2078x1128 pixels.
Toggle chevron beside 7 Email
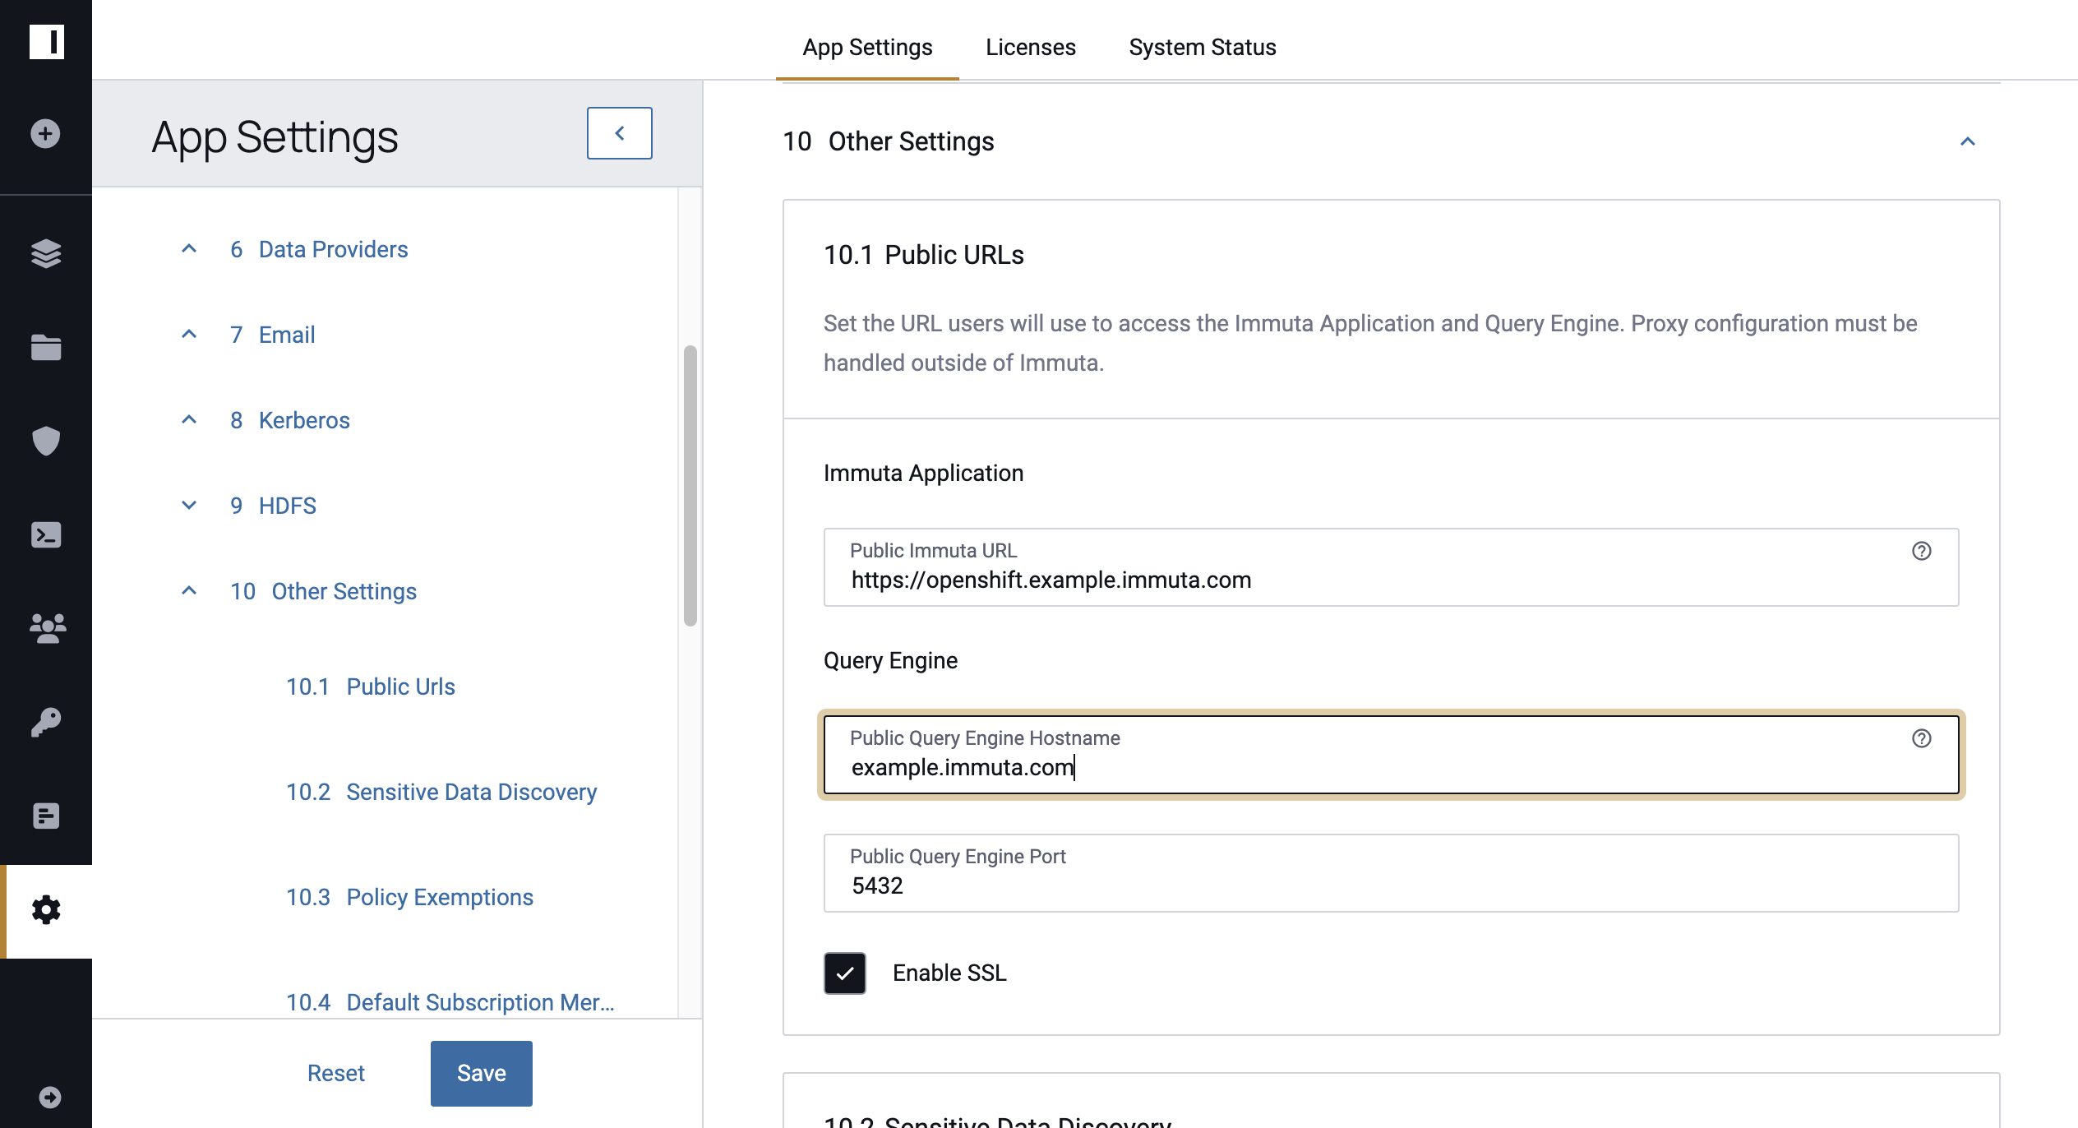pos(189,334)
